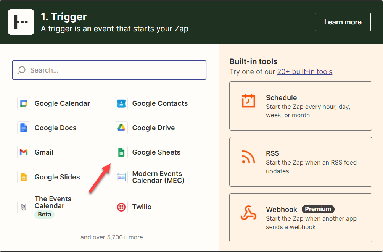Select the Webhook Premium tool card
The height and width of the screenshot is (252, 383).
pos(301,218)
